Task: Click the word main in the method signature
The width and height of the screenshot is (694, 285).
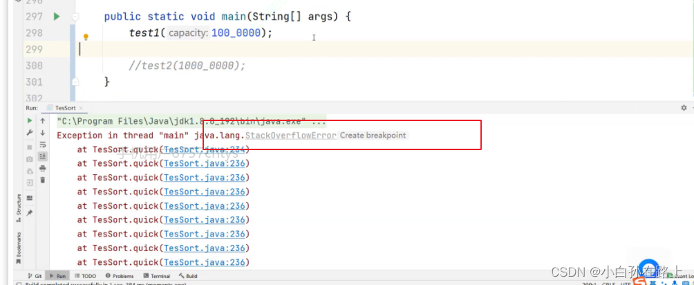Action: coord(234,17)
